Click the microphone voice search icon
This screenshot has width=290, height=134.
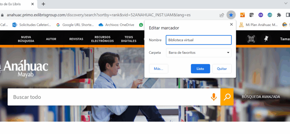(x=214, y=97)
